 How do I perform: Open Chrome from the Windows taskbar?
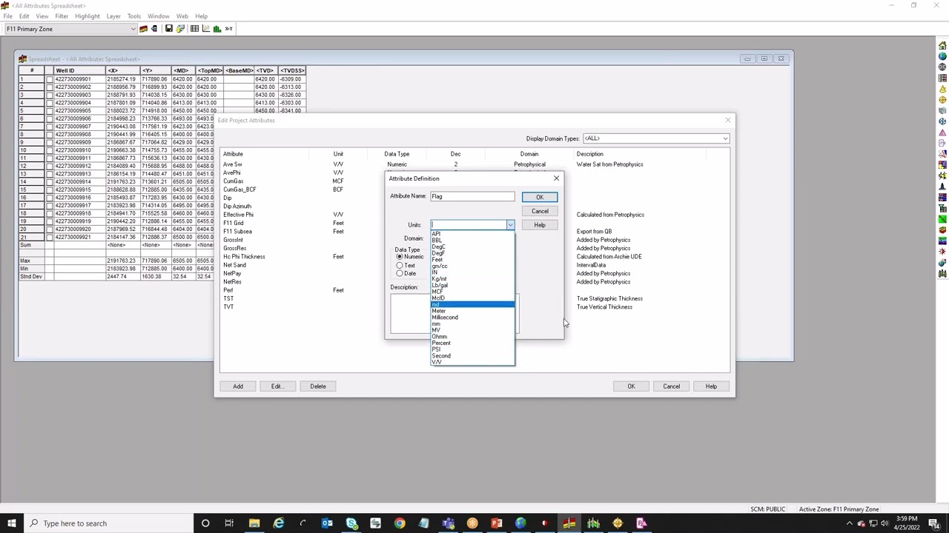400,523
